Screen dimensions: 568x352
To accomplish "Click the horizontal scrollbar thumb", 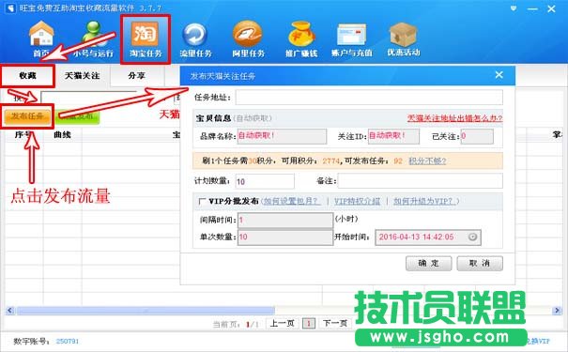I will [146, 311].
